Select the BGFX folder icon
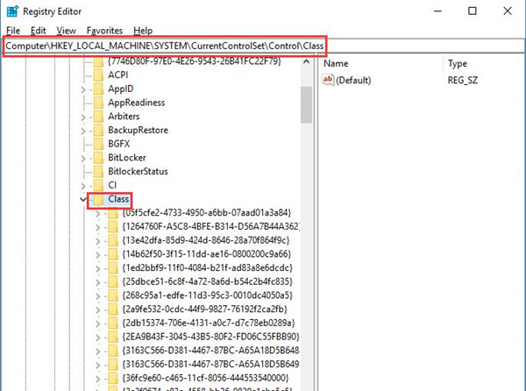The width and height of the screenshot is (526, 391). tap(98, 144)
